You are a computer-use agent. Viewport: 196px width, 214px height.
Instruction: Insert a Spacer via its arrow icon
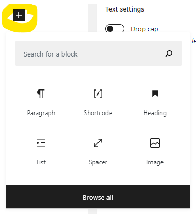pos(98,143)
